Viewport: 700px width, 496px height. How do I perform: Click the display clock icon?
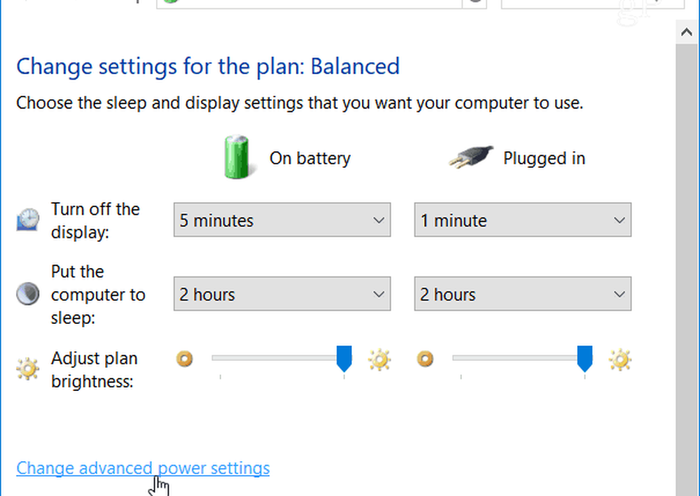(x=27, y=220)
